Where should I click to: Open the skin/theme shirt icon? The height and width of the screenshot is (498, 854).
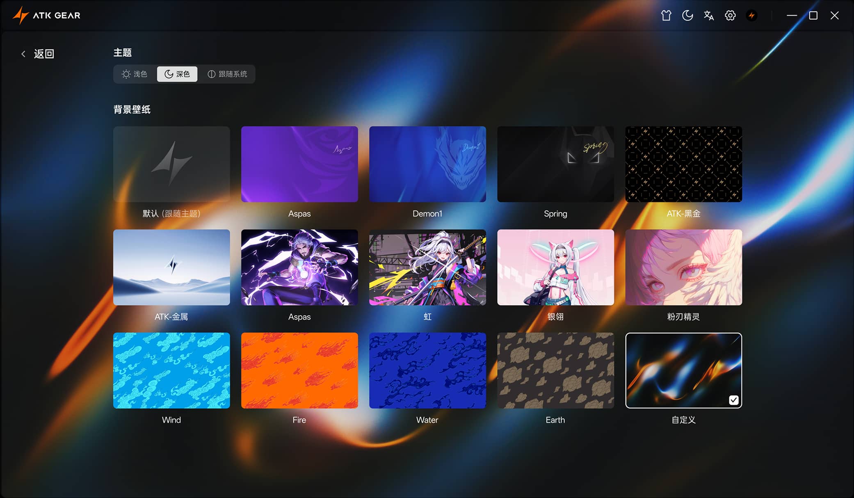(666, 16)
